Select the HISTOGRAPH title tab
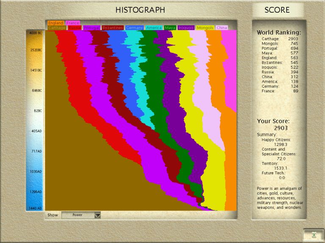 click(x=140, y=10)
